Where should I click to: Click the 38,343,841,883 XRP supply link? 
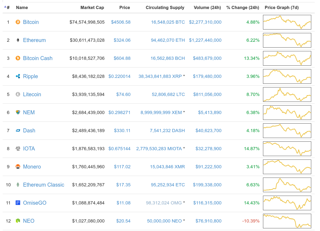pyautogui.click(x=160, y=76)
